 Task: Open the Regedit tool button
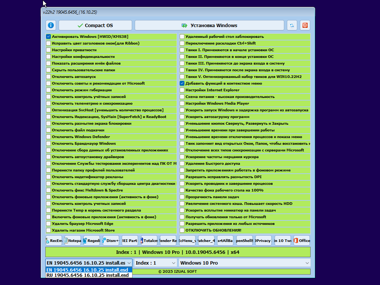click(92, 240)
